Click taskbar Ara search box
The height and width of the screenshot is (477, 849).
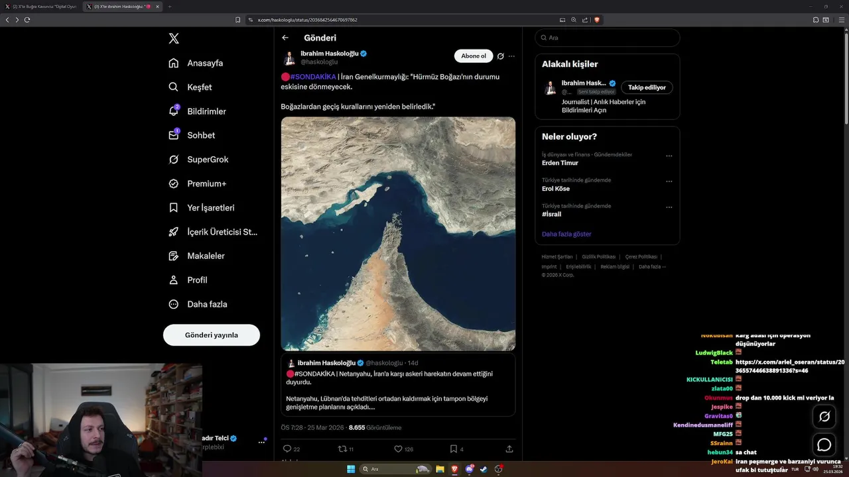coord(395,469)
